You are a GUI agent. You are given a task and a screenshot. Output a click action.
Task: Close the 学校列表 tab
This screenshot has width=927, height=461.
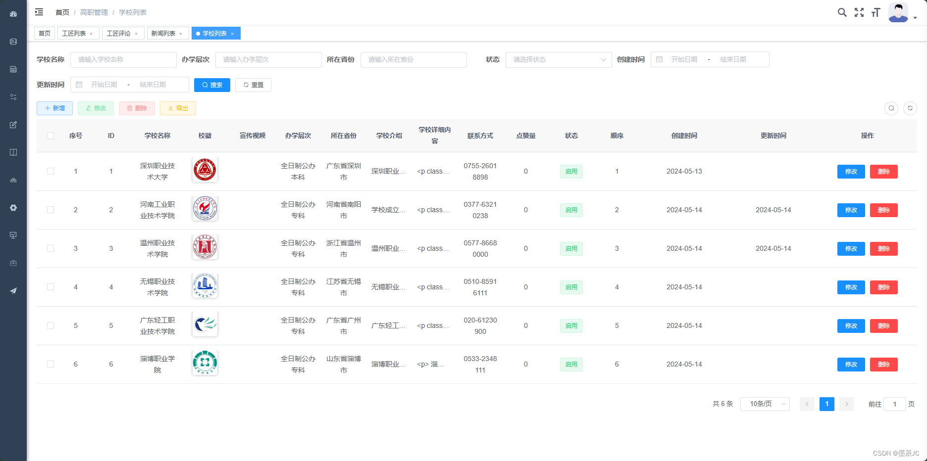click(232, 34)
